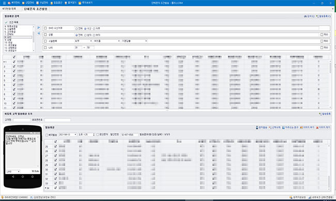This screenshot has height=201, width=336.
Task: Open 즐겨찾기 from top toolbar
Action: tap(70, 3)
